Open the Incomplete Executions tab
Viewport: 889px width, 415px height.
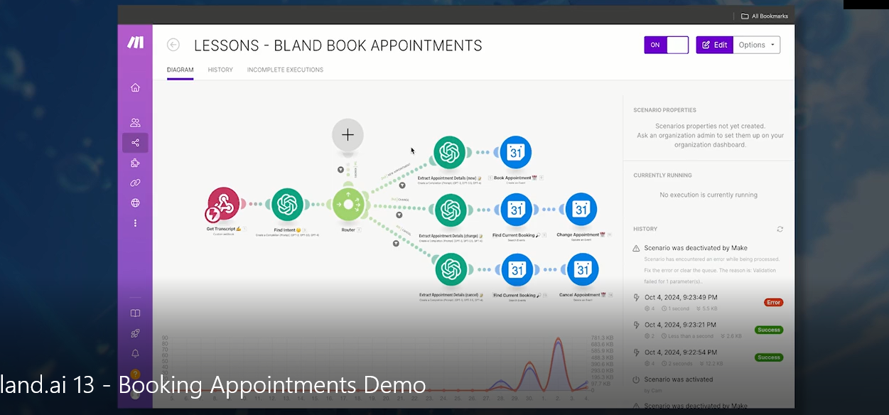pos(285,70)
